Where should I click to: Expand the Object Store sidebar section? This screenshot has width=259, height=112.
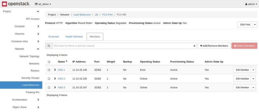pos(38,107)
